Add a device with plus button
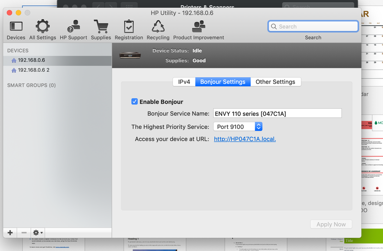Screen dimensions: 383x251 coord(10,233)
